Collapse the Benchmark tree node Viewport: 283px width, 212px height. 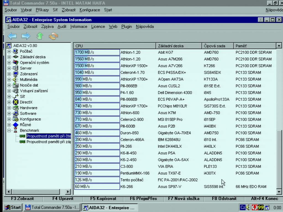pyautogui.click(x=9, y=131)
